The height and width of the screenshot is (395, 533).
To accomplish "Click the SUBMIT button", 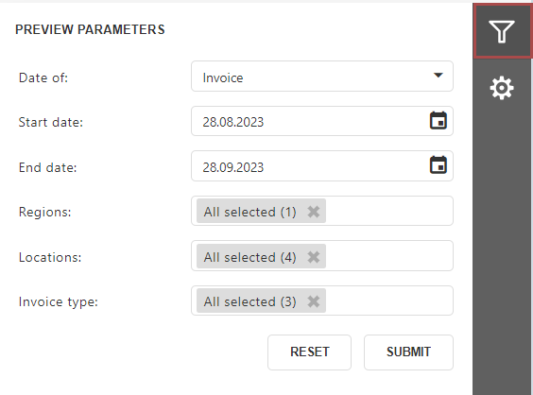I will click(408, 352).
